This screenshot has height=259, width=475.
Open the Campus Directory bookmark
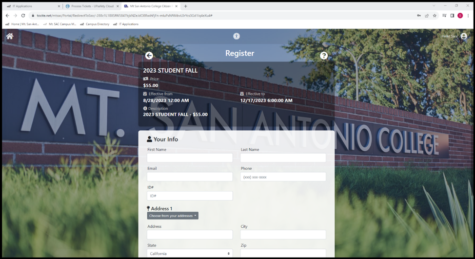tap(95, 24)
